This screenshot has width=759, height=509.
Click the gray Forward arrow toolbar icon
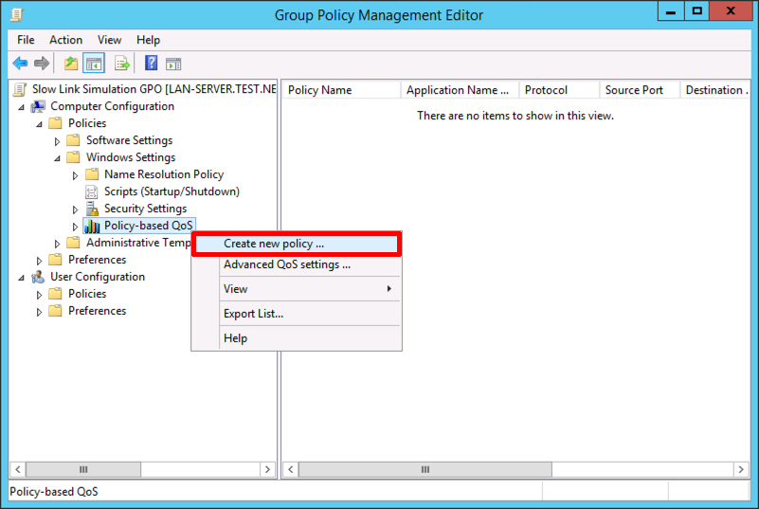(x=42, y=63)
